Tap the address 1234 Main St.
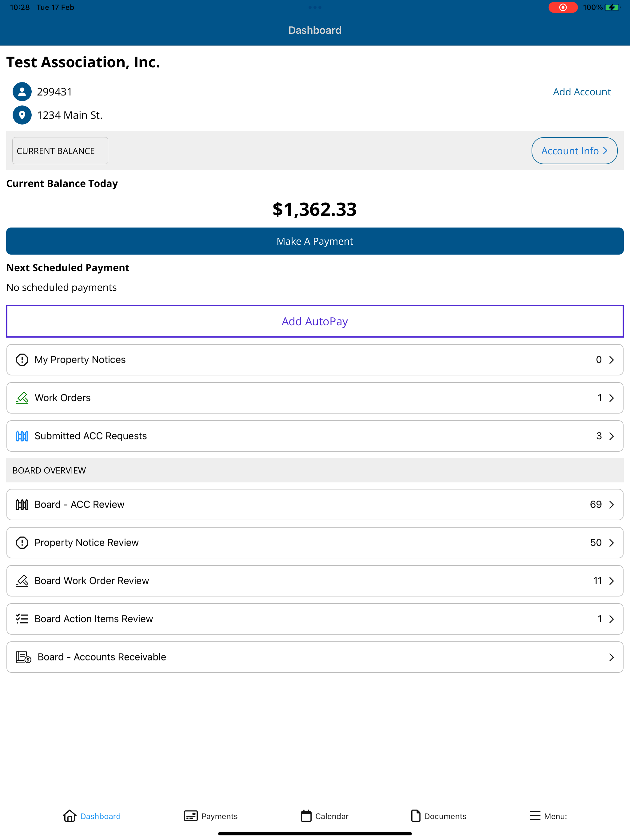The height and width of the screenshot is (840, 630). pyautogui.click(x=70, y=115)
